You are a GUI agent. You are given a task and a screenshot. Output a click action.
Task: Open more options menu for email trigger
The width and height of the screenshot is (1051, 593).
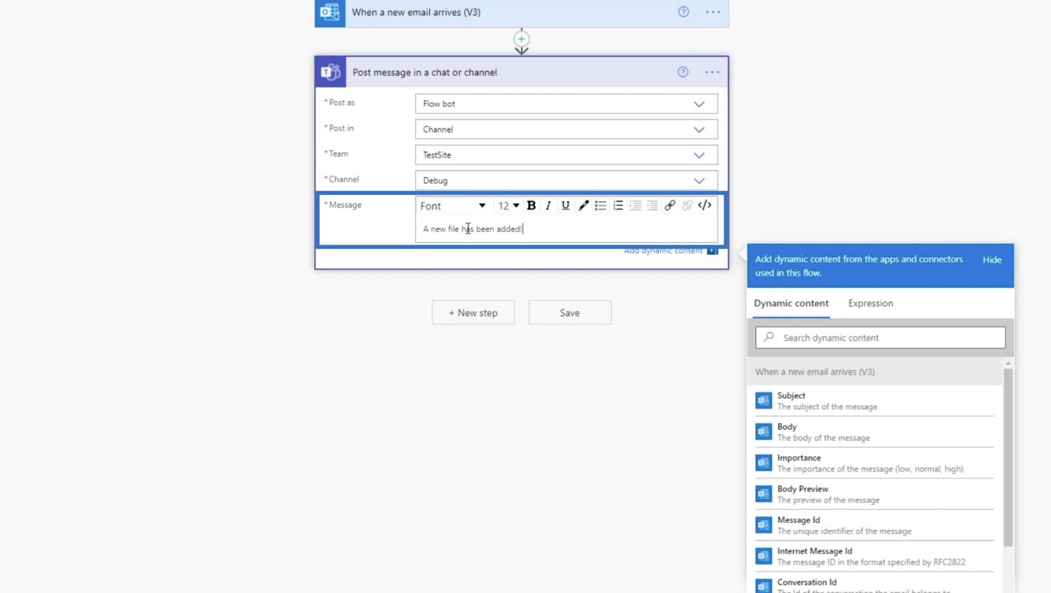pos(713,12)
